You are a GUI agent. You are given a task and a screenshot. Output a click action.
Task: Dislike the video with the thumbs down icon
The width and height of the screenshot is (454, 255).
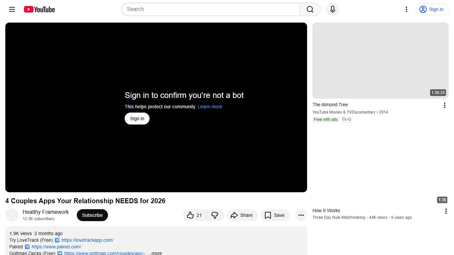coord(215,215)
